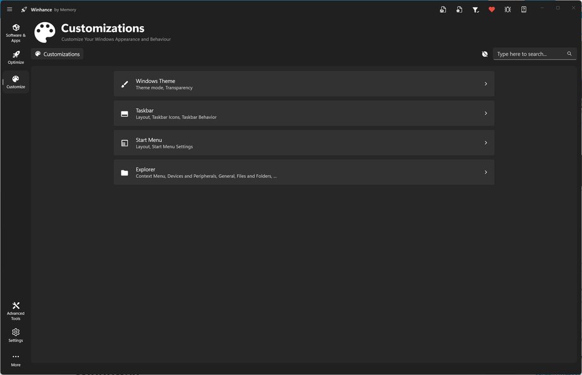
Task: Click the funnel filter icon
Action: pos(476,10)
